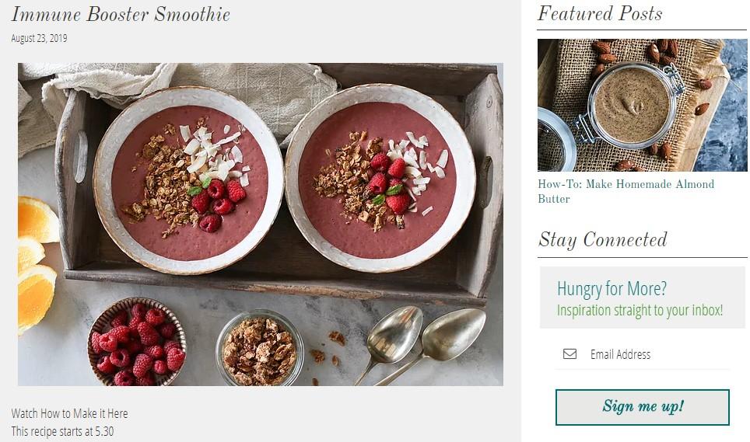Open the almond butter jar featured thumbnail
The height and width of the screenshot is (442, 750).
click(642, 105)
